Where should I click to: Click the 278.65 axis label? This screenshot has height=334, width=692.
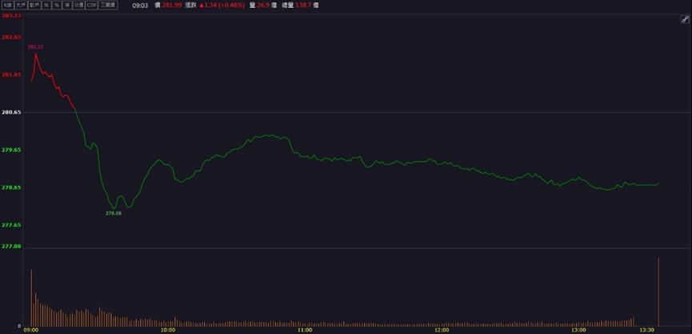click(x=12, y=187)
